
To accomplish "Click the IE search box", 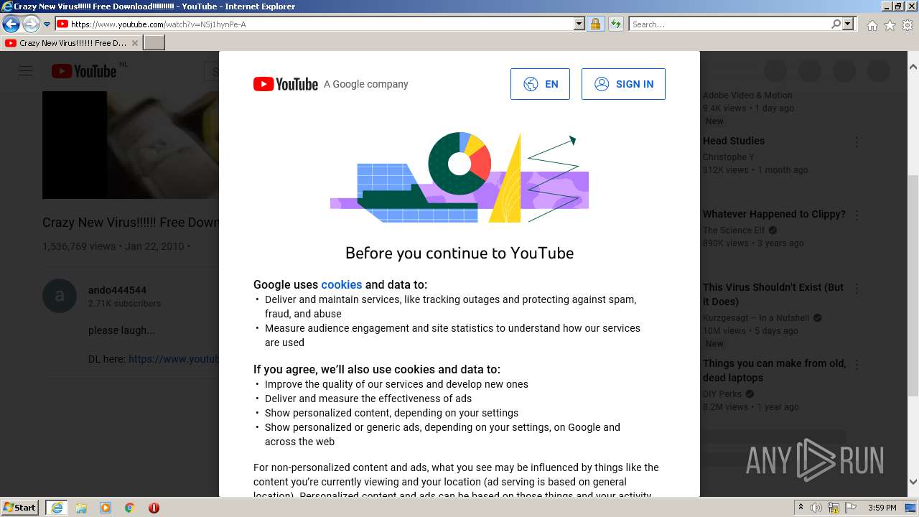I will (x=729, y=24).
